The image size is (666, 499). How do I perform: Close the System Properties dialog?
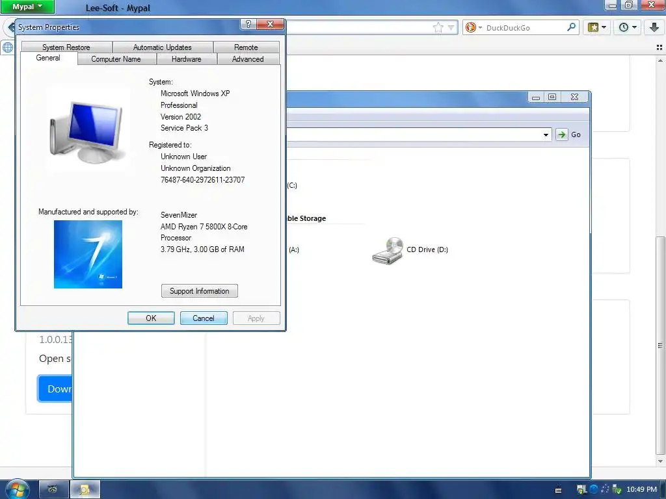click(270, 24)
